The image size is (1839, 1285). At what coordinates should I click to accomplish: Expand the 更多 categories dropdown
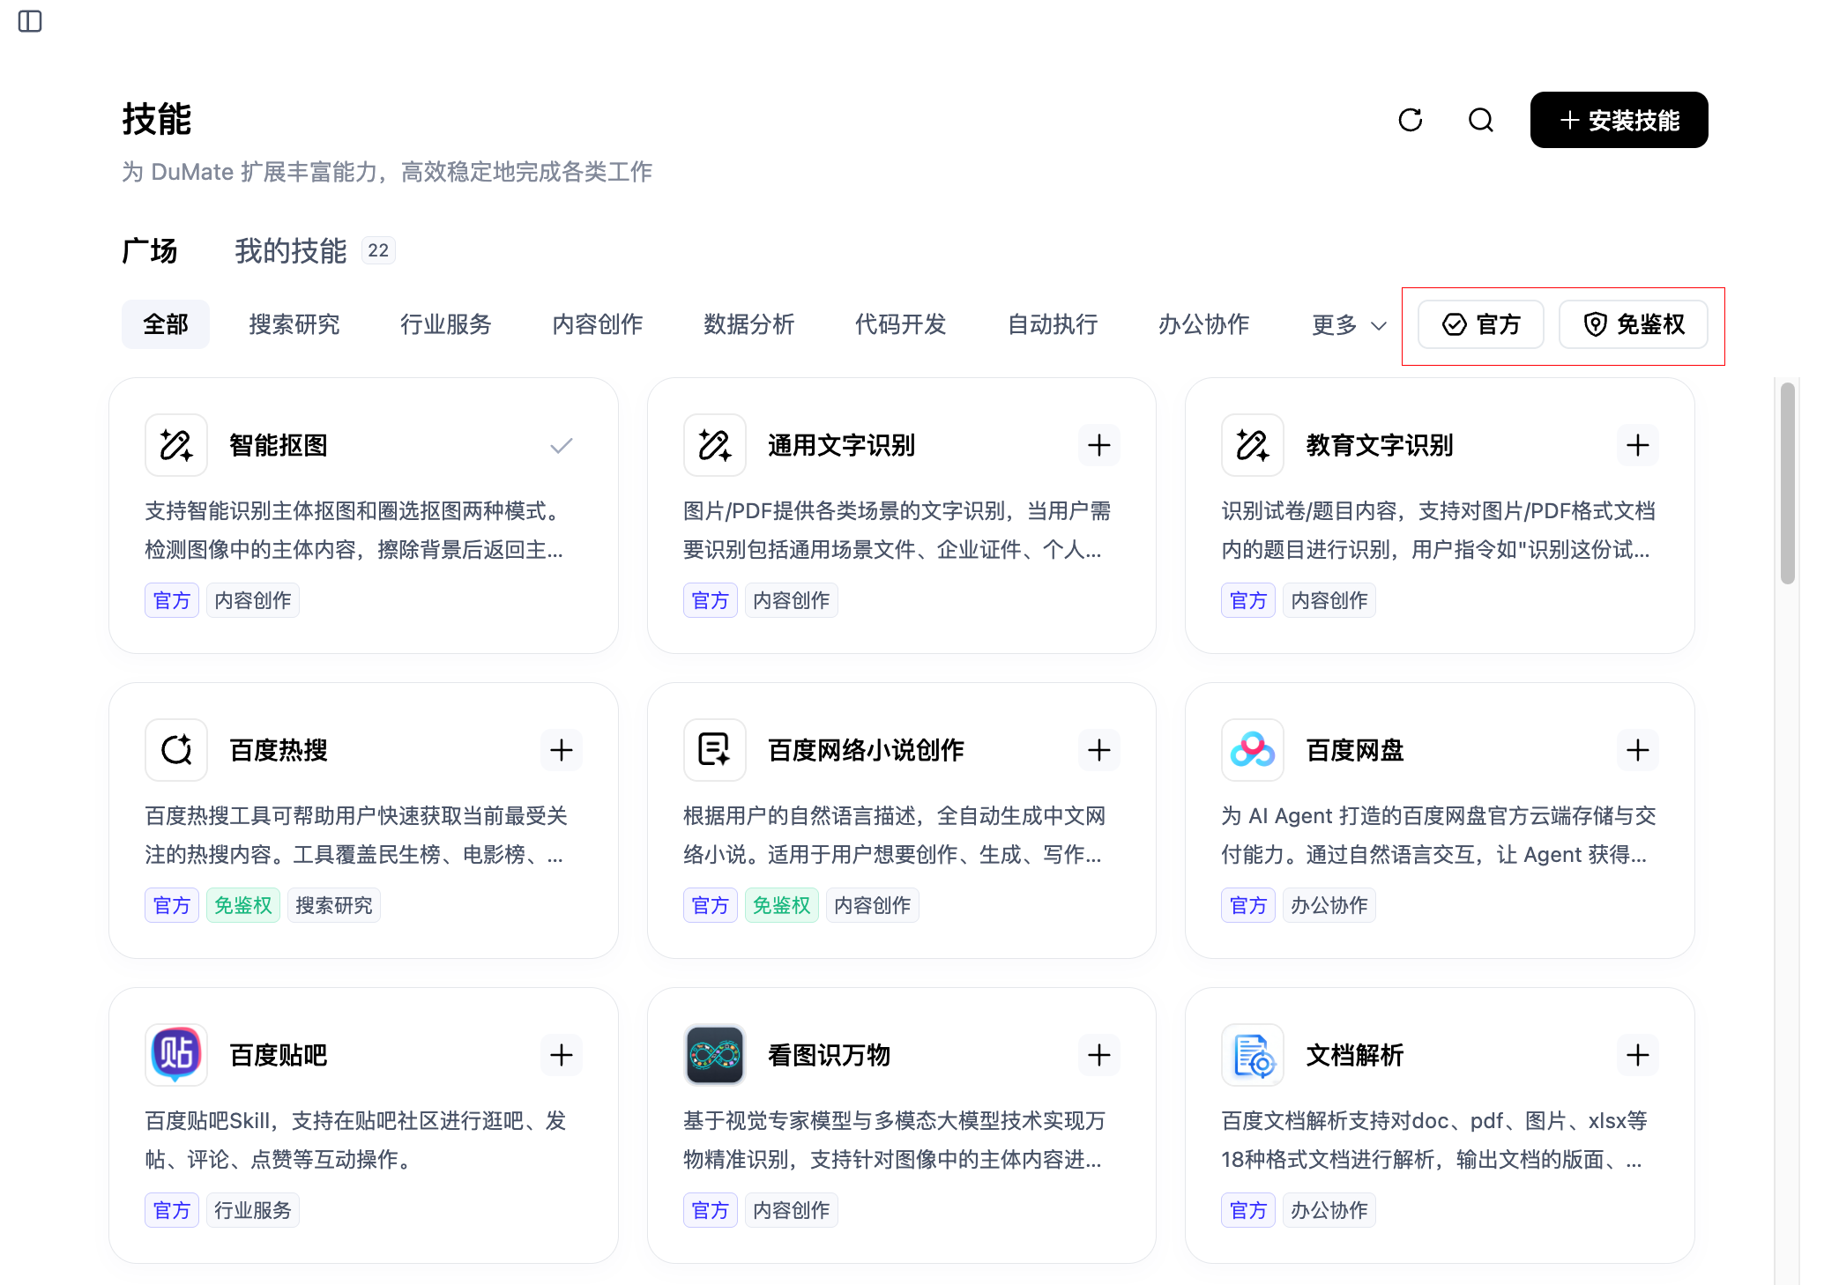tap(1349, 325)
